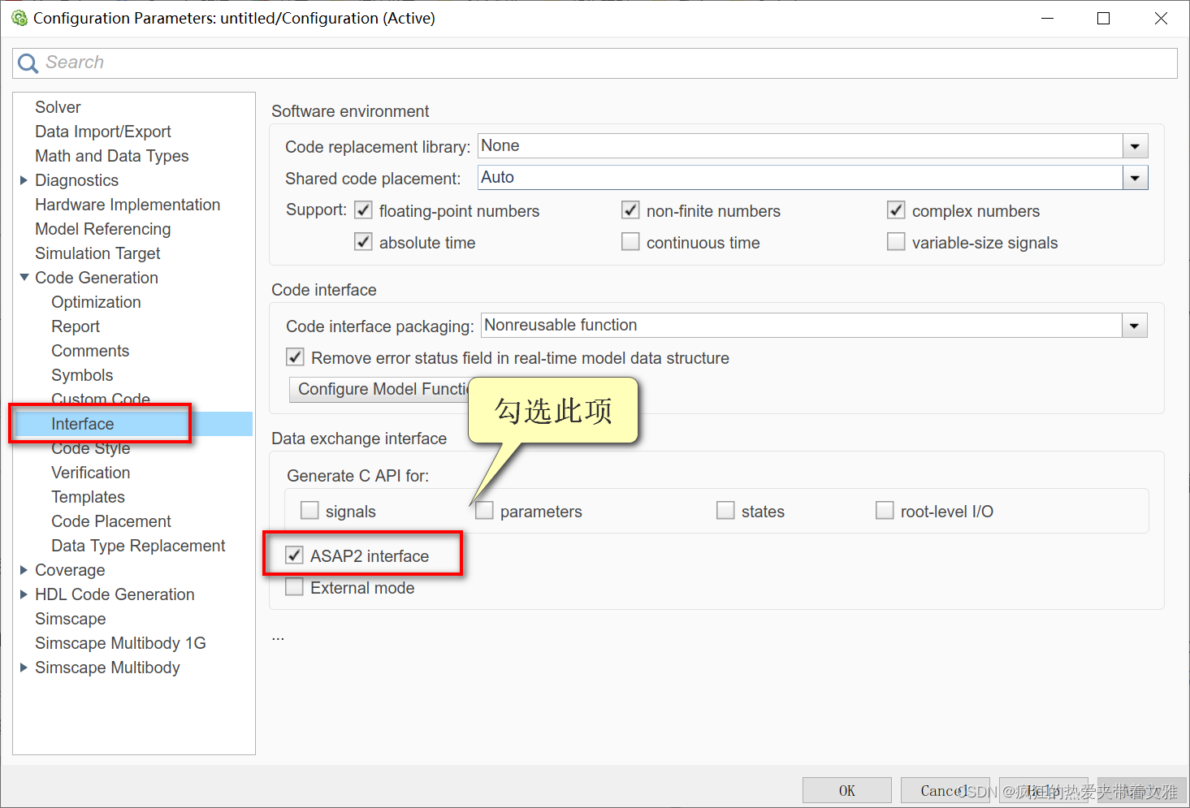Enable C API generation for parameters

pyautogui.click(x=484, y=510)
